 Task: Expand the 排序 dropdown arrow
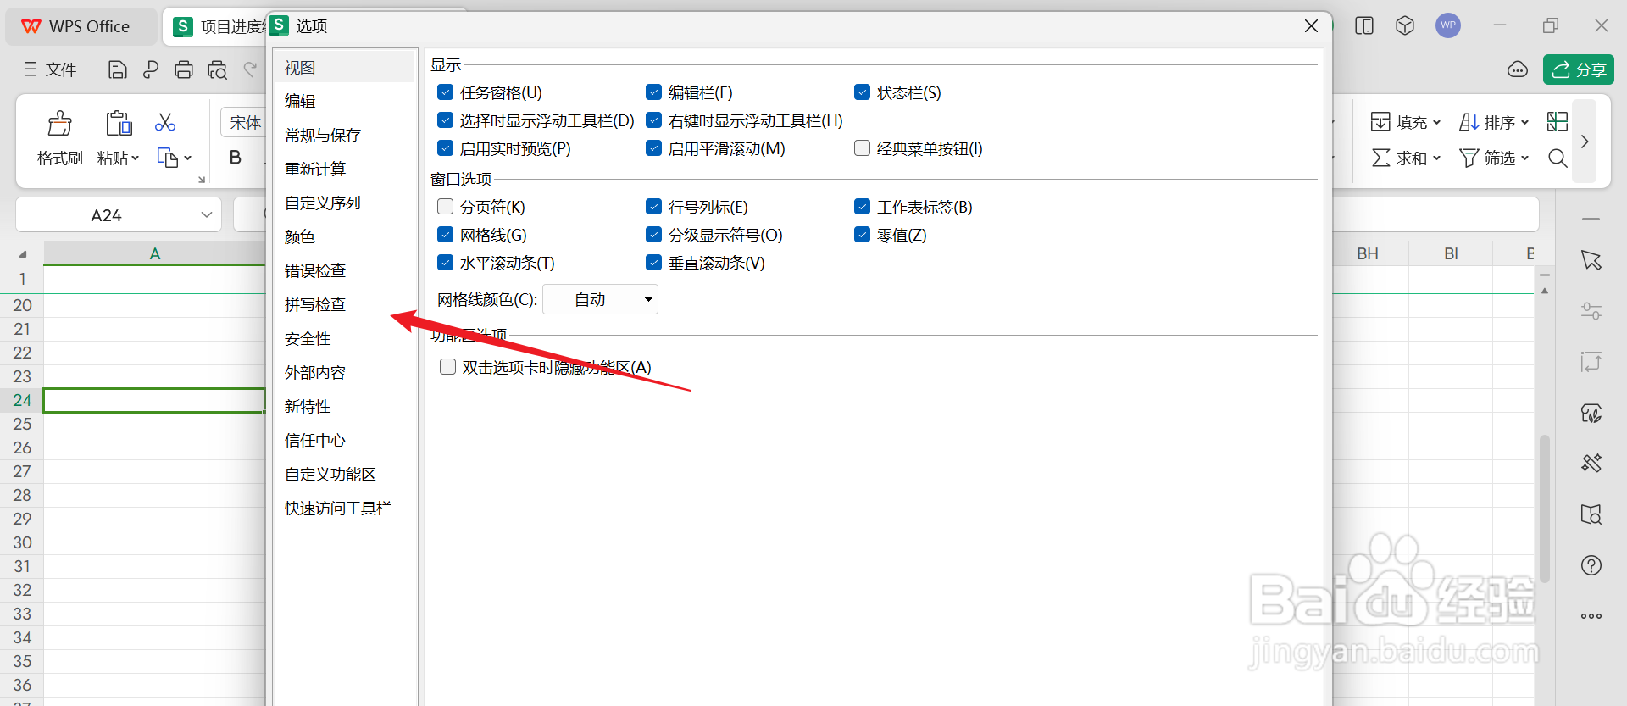[x=1524, y=123]
